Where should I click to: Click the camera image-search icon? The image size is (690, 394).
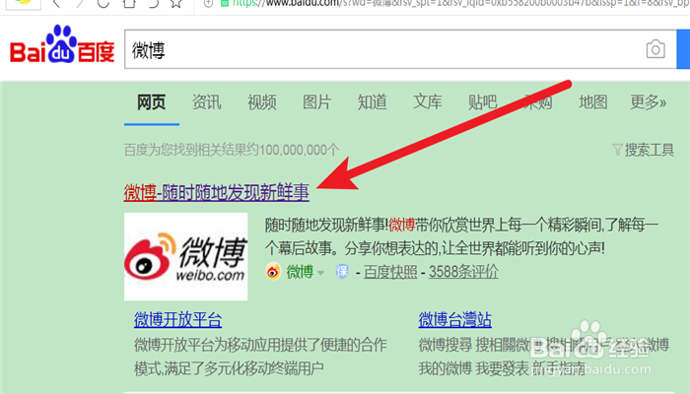coord(655,49)
